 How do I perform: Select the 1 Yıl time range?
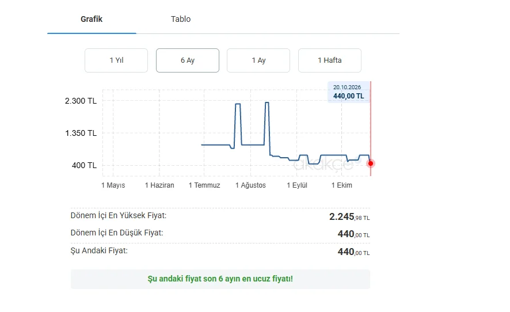click(116, 60)
